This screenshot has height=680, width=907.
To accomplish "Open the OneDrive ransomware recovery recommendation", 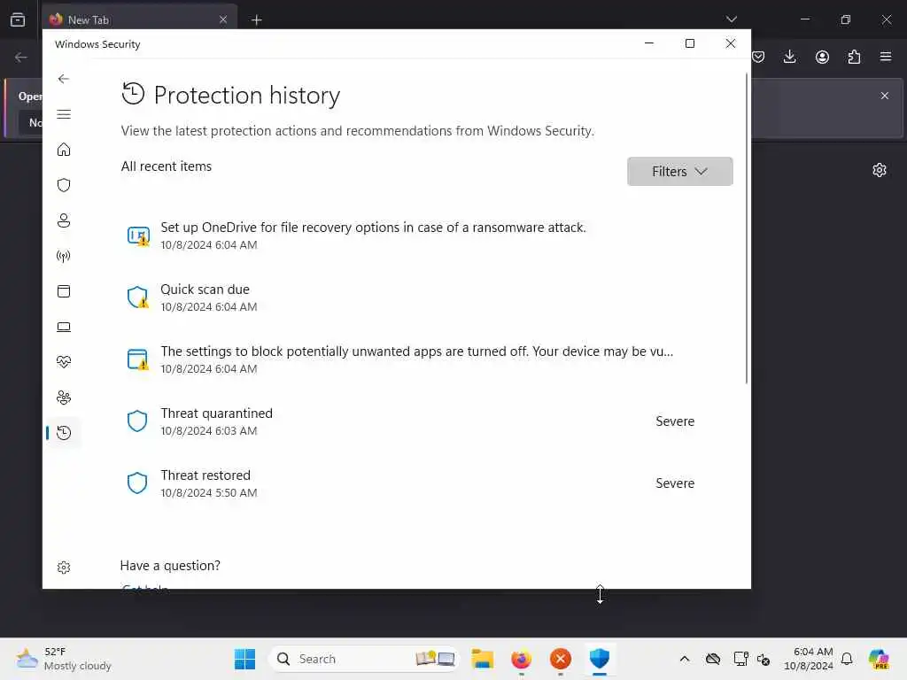I will coord(412,236).
